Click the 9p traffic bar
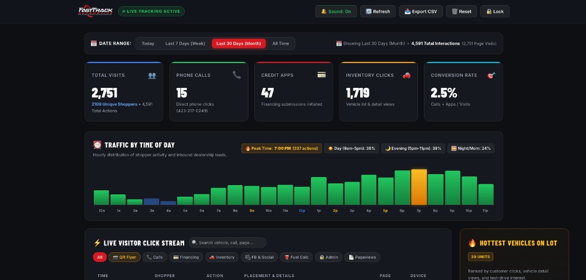Viewport: 586px width, 280px height. (453, 188)
